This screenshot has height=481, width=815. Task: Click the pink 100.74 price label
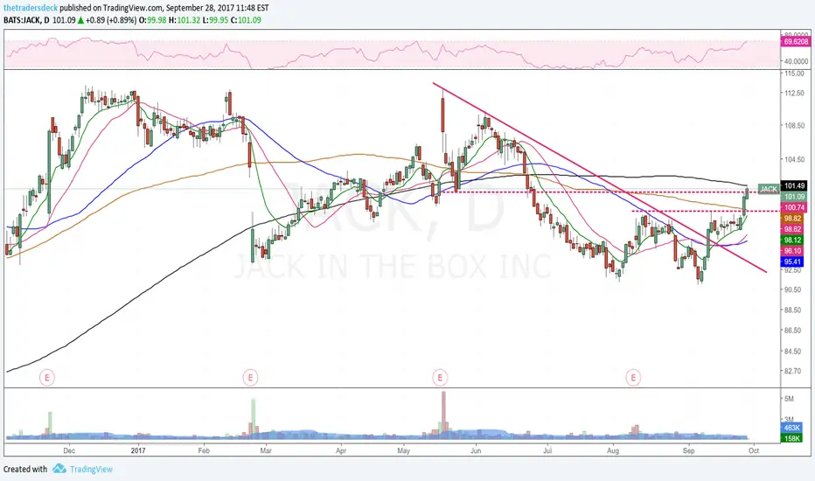794,207
